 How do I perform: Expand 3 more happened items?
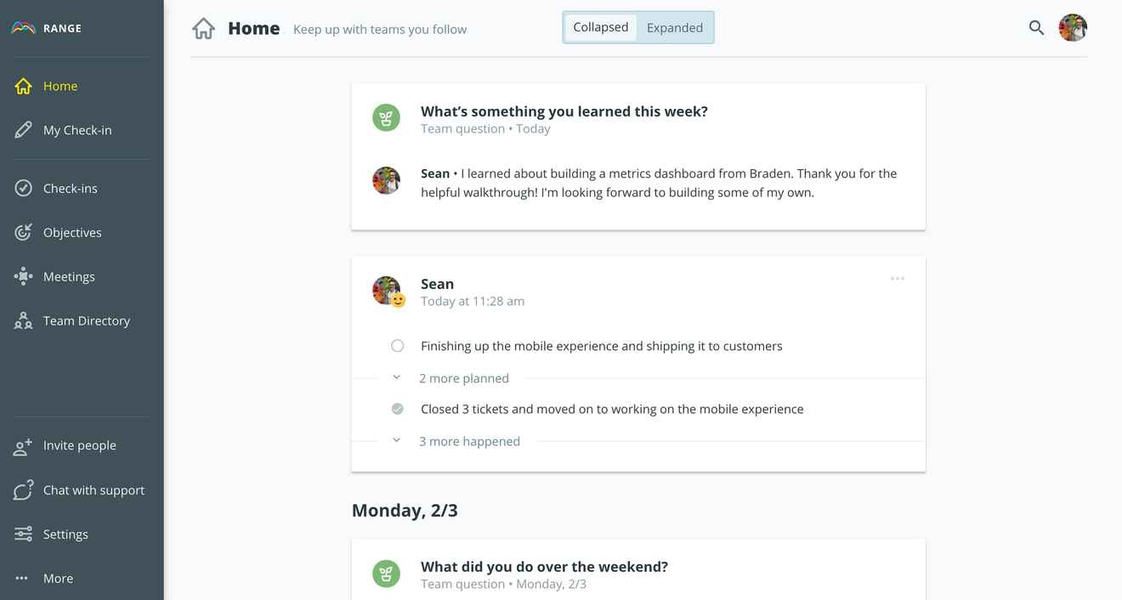pos(469,441)
